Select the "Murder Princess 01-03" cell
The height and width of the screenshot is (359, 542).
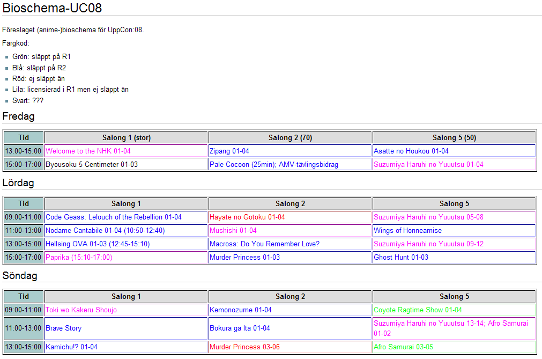pyautogui.click(x=290, y=258)
